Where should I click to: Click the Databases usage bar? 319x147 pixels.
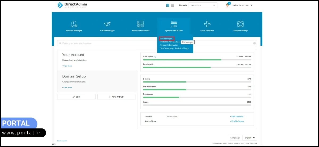click(197, 97)
